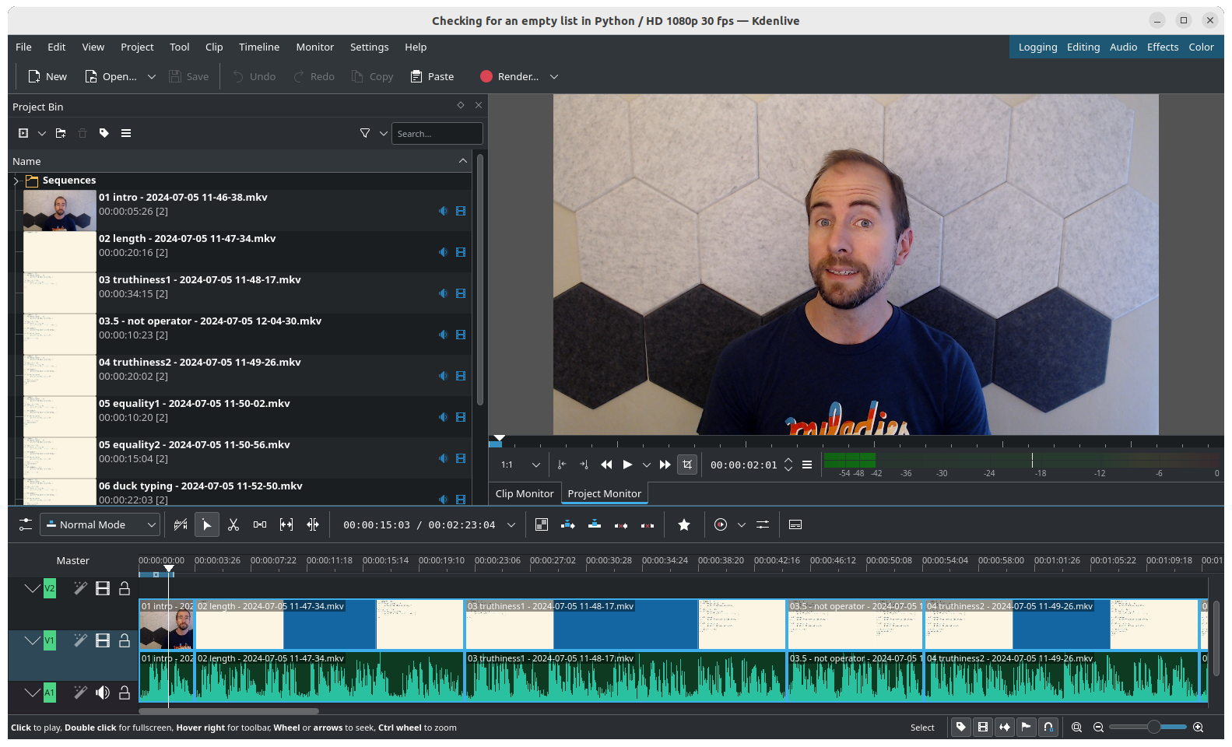Set zone in point in Project Monitor
1232x747 pixels.
coord(562,465)
